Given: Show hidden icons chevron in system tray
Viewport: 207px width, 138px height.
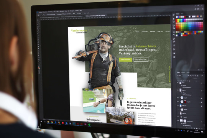Looking at the screenshot, I should point(176,130).
